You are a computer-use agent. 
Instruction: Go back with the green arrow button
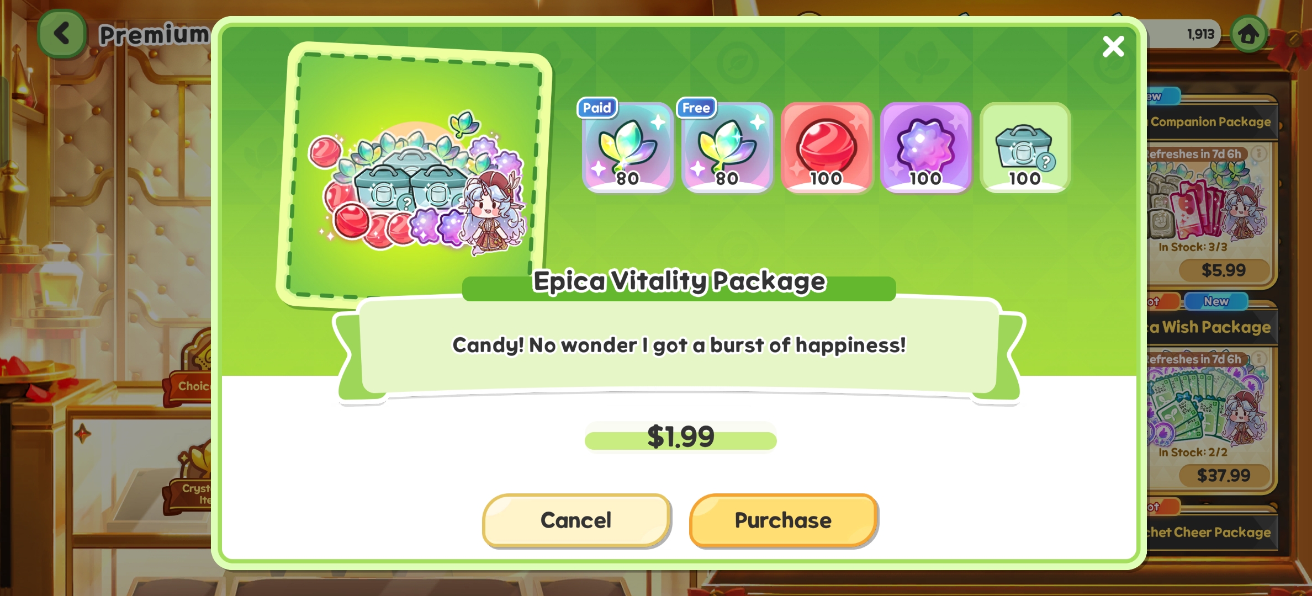tap(62, 34)
